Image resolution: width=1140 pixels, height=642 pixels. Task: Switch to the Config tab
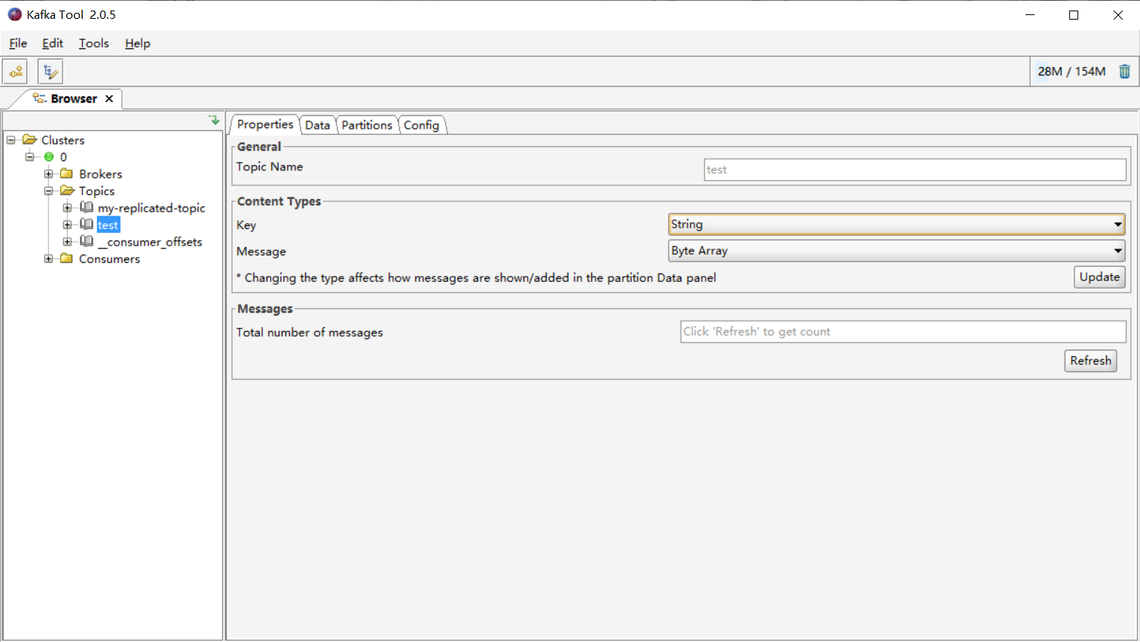coord(422,125)
